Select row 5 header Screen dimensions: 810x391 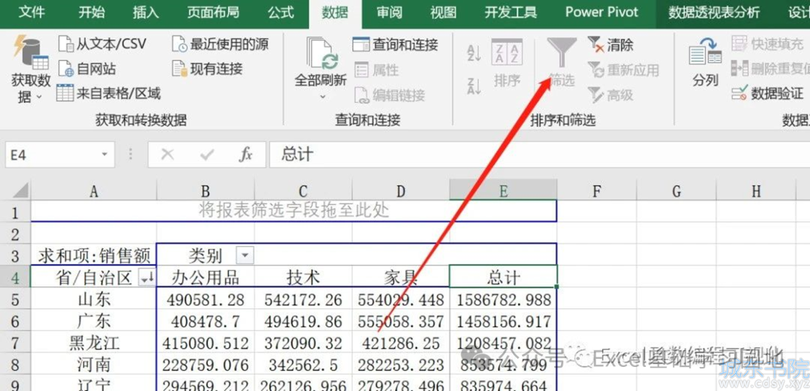pos(15,299)
